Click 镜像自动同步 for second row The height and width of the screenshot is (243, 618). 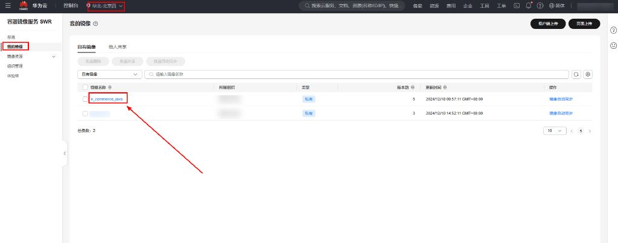(x=561, y=113)
